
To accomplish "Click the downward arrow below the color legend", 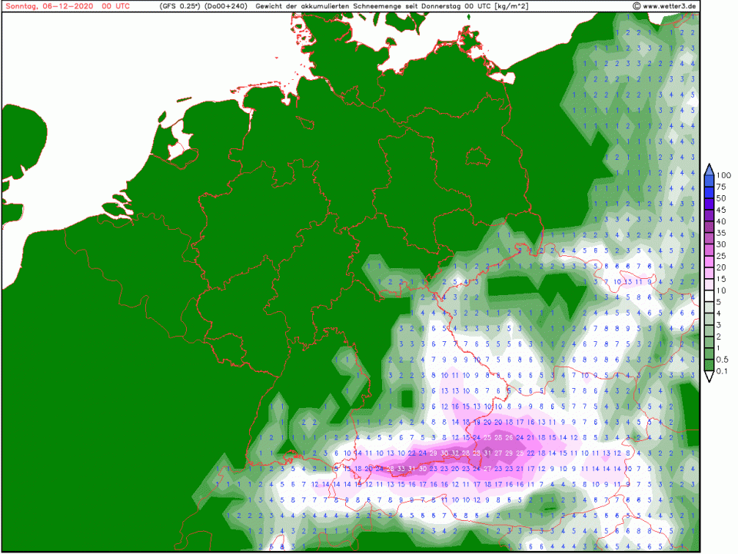I will click(x=710, y=377).
